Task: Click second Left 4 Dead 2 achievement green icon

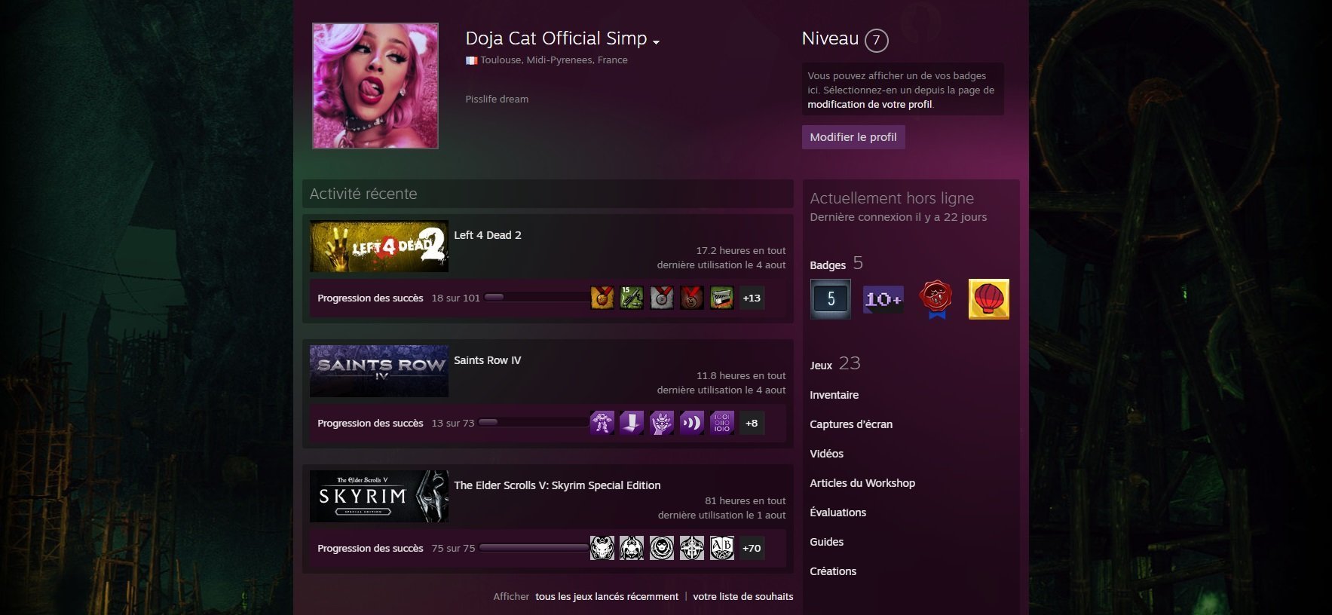Action: point(632,298)
